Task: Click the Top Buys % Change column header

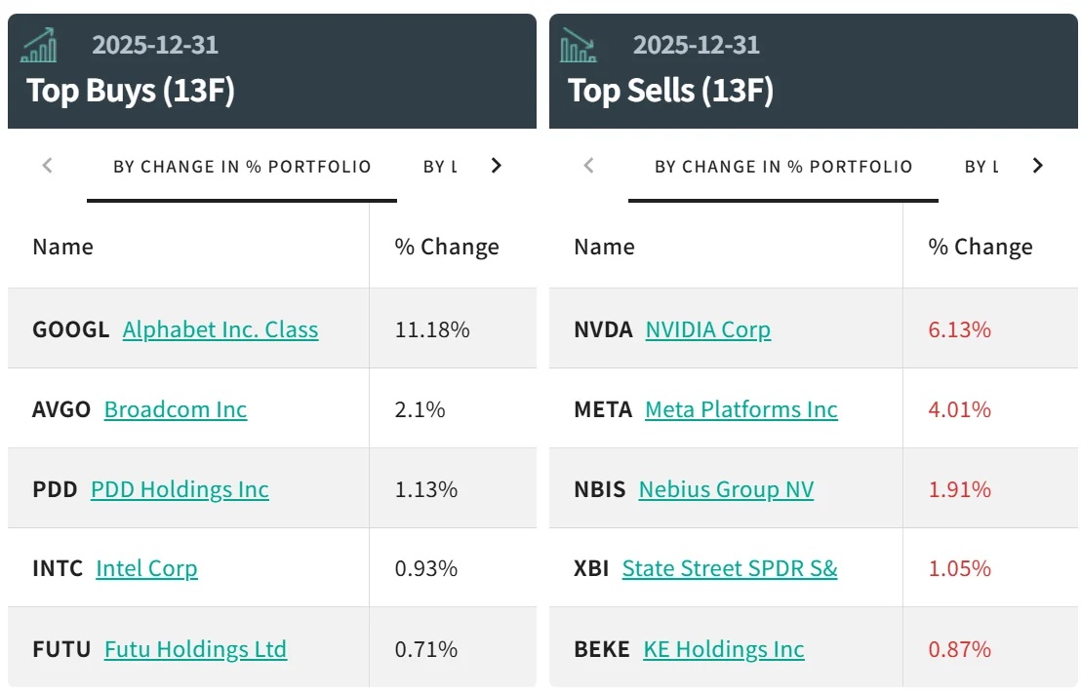Action: tap(447, 248)
